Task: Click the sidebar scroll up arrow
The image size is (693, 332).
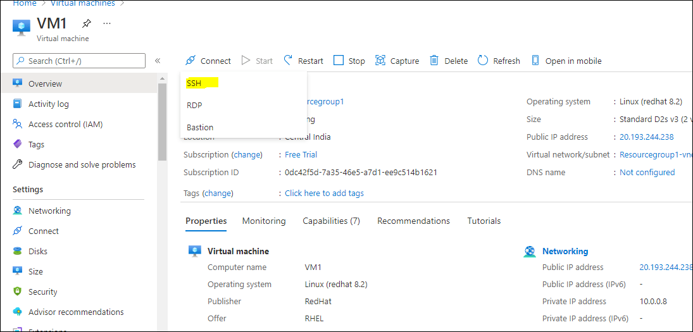Action: click(162, 78)
